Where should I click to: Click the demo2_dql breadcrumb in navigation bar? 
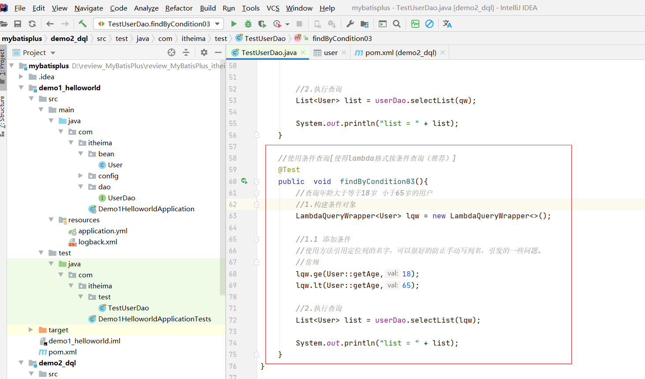point(69,38)
